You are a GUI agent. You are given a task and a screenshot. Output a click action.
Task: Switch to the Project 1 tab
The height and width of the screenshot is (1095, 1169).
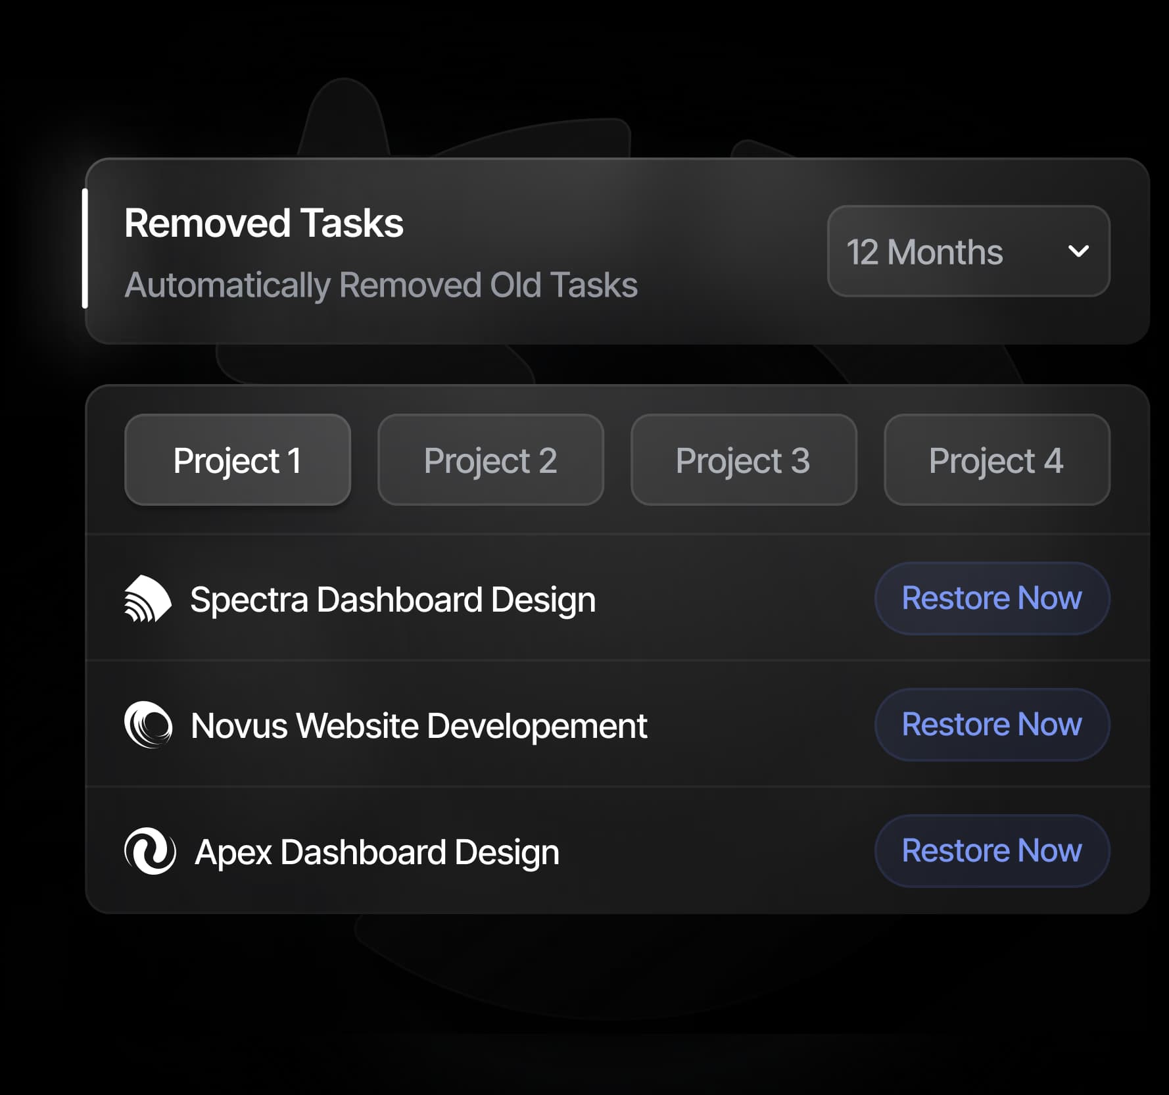[x=237, y=460]
